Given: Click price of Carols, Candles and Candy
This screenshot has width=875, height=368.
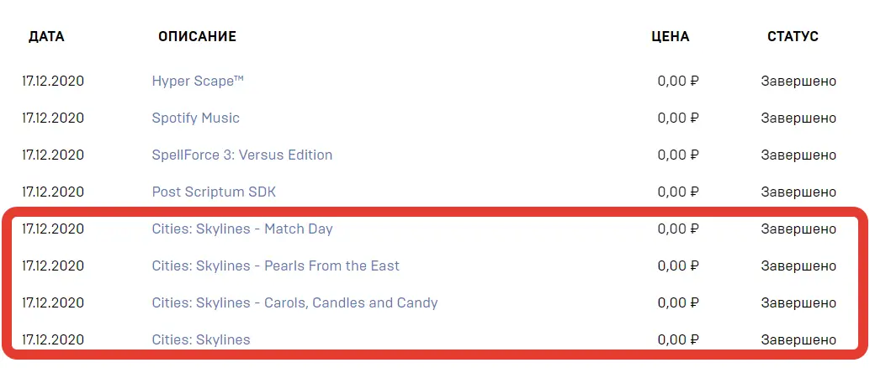Looking at the screenshot, I should [678, 302].
